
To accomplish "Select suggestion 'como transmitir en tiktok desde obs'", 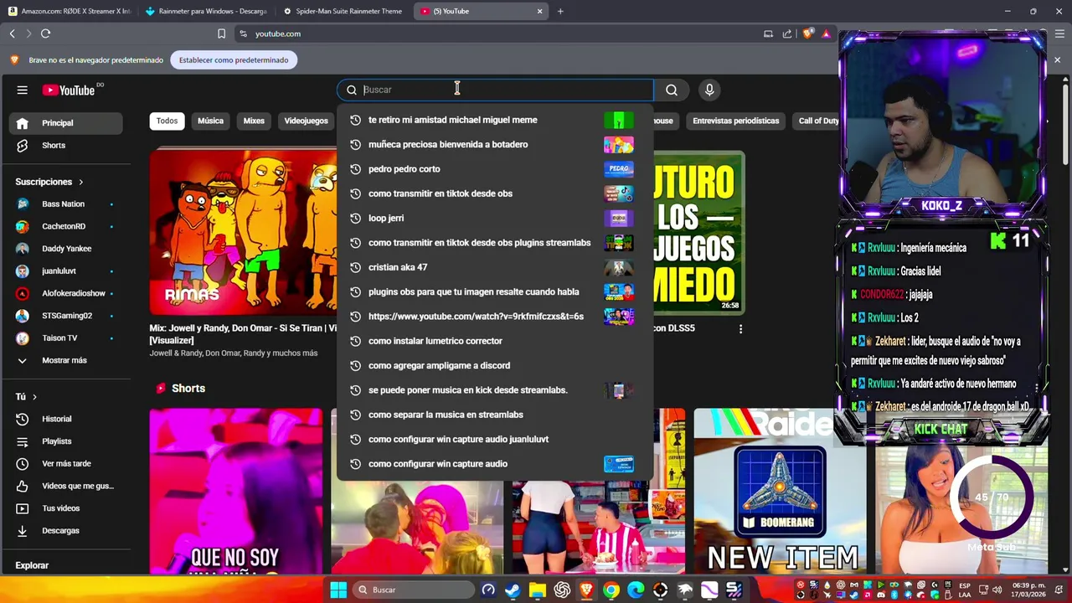I will [x=495, y=193].
